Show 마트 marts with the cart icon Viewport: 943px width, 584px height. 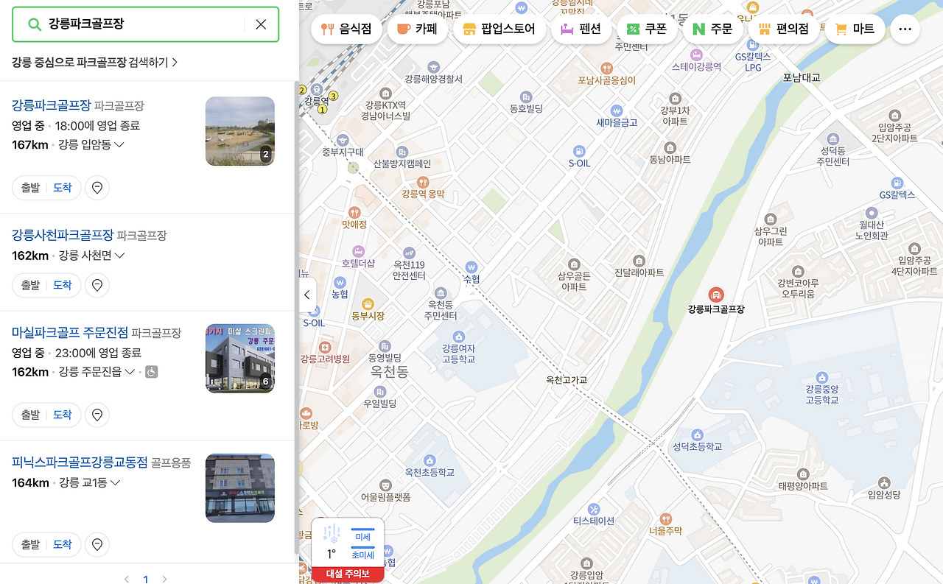[855, 29]
